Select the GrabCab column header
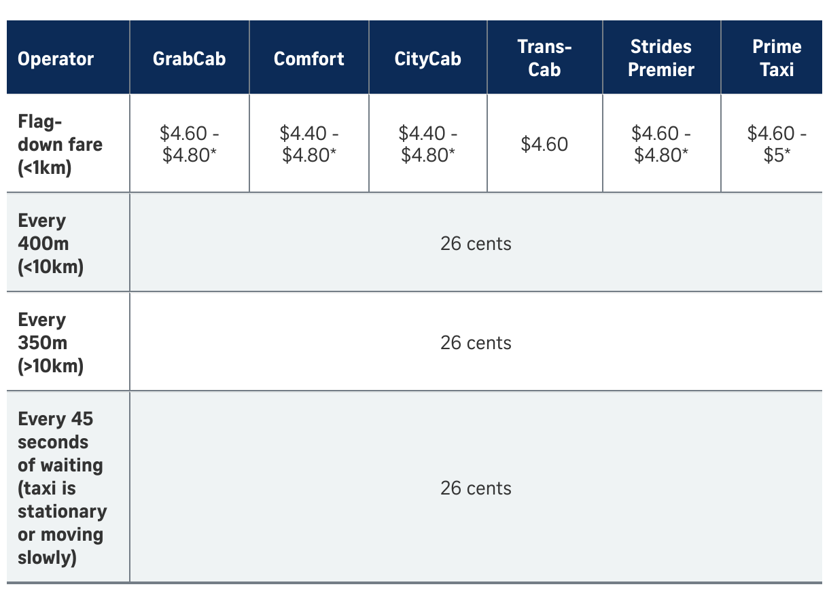 tap(189, 58)
